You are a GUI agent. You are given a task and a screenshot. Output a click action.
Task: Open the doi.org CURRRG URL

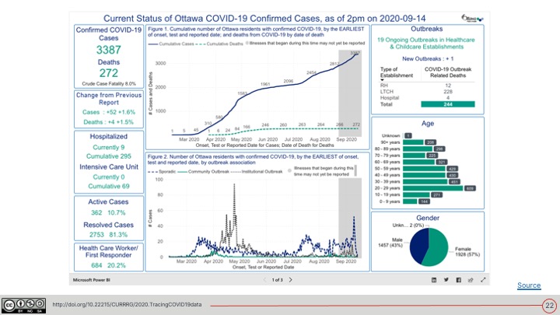(x=127, y=305)
